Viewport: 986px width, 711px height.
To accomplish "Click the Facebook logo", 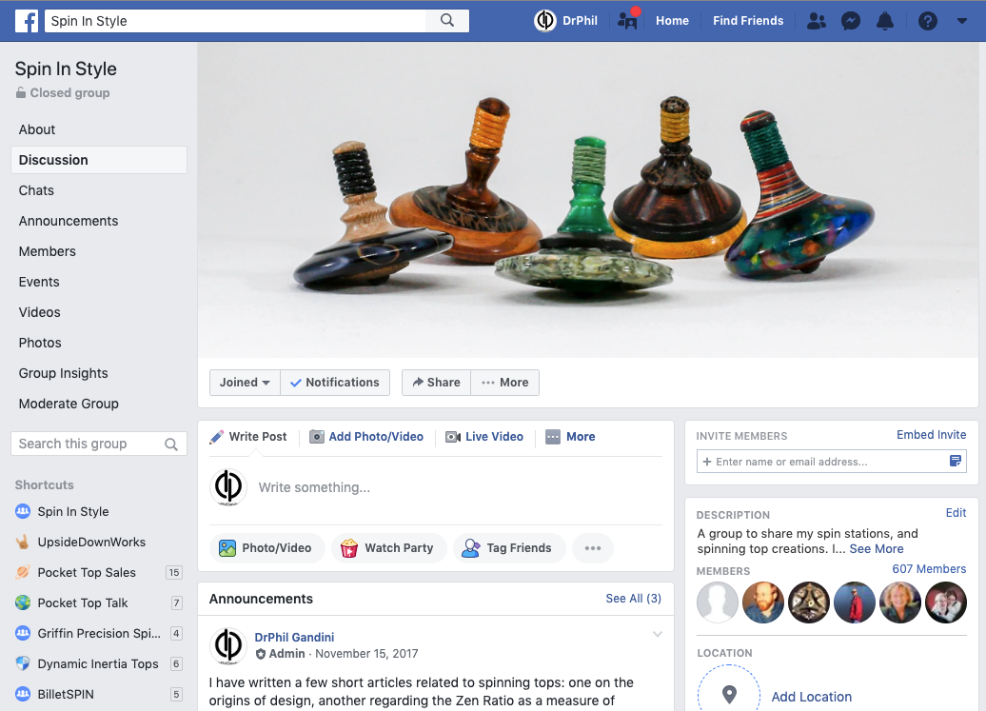I will click(x=26, y=20).
